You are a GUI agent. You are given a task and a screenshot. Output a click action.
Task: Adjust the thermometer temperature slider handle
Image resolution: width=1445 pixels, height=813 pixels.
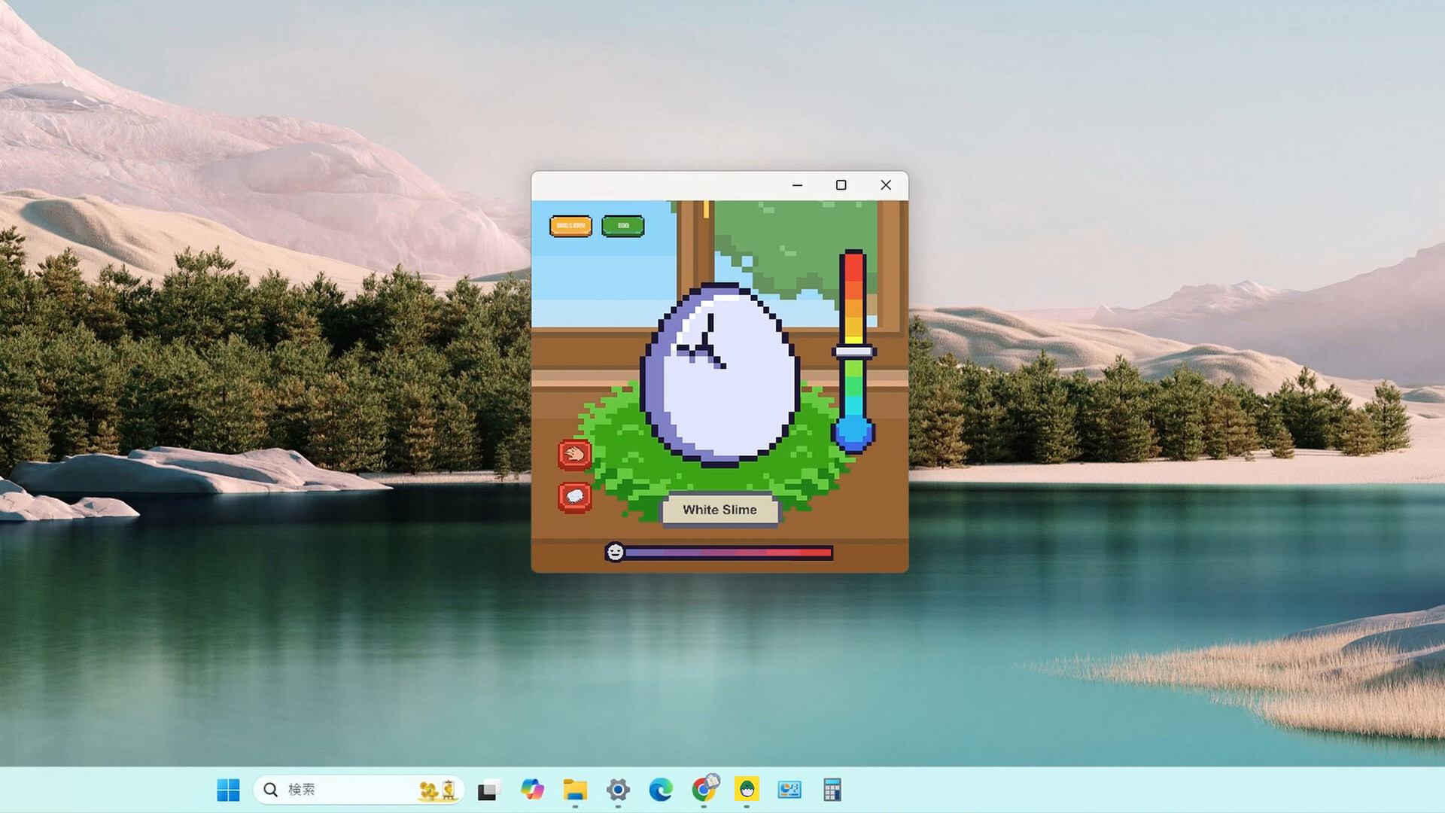pos(854,350)
